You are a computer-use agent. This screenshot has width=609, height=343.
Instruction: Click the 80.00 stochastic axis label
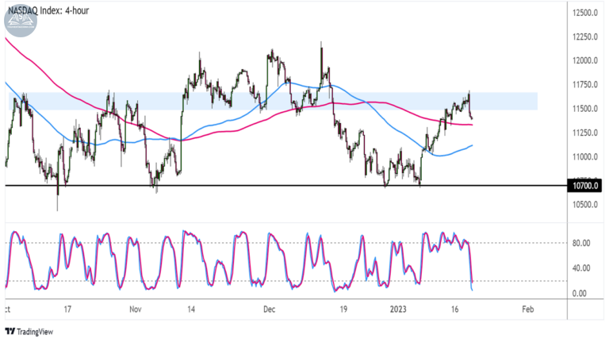[x=581, y=243]
